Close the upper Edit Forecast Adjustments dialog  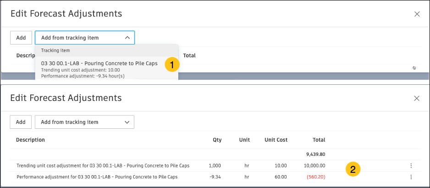click(x=417, y=14)
